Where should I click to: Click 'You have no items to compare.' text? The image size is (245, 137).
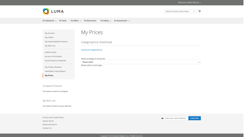coord(56,91)
